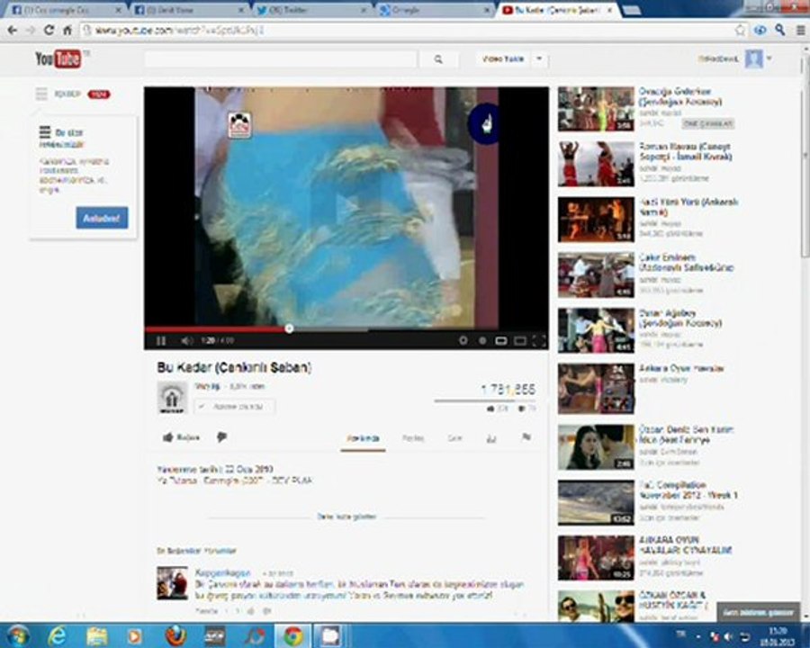Image resolution: width=810 pixels, height=648 pixels.
Task: Switch to the first Facebook browser tab
Action: (66, 10)
